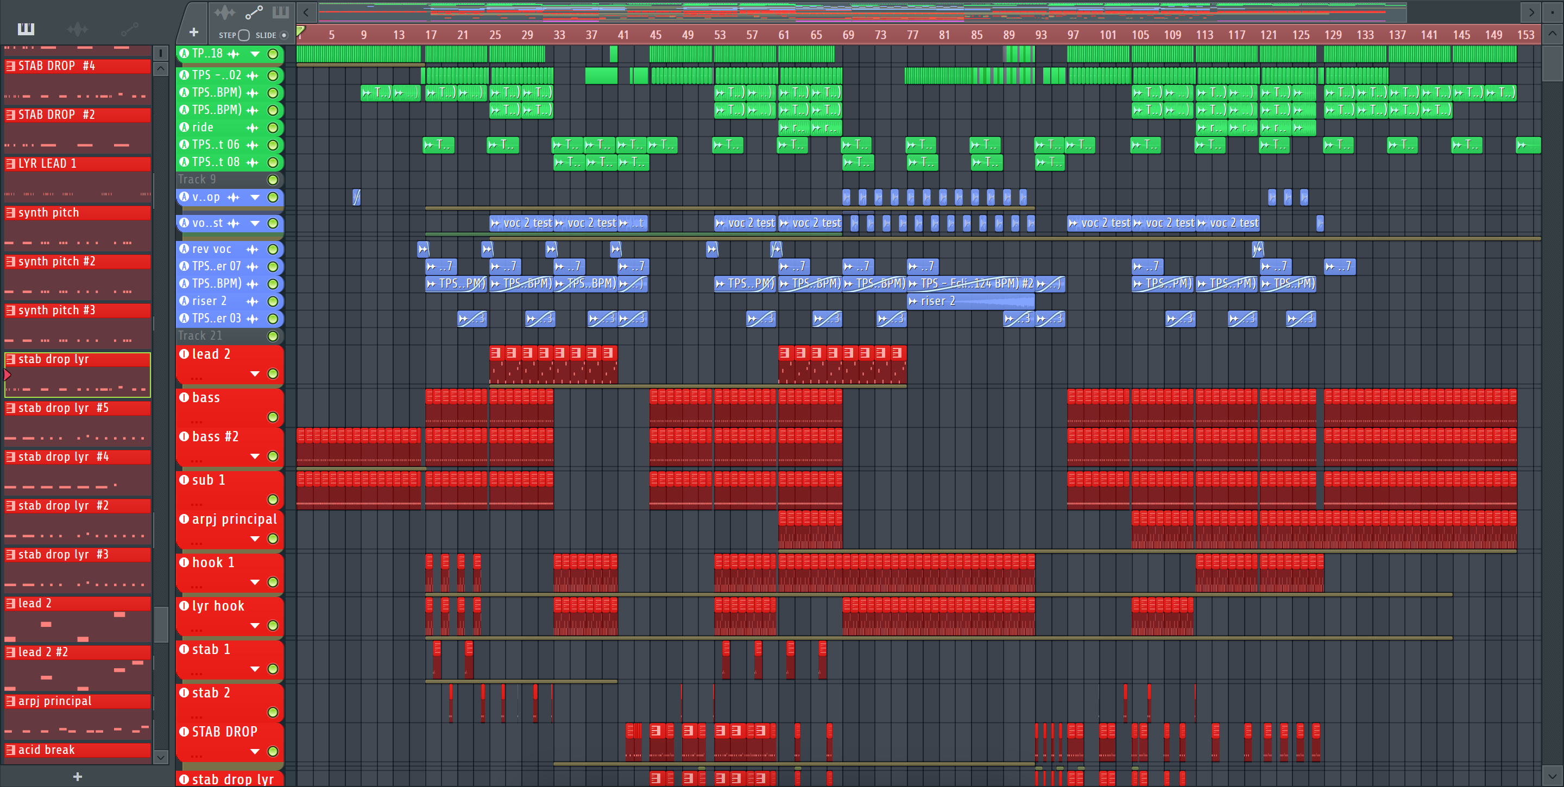Toggle mute LED on Track 9

[x=273, y=180]
